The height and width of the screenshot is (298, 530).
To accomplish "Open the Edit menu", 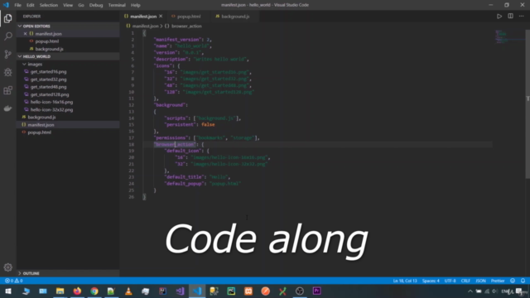I will point(31,5).
